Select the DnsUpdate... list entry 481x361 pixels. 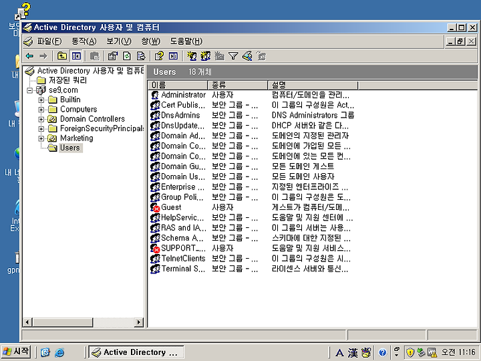(183, 126)
